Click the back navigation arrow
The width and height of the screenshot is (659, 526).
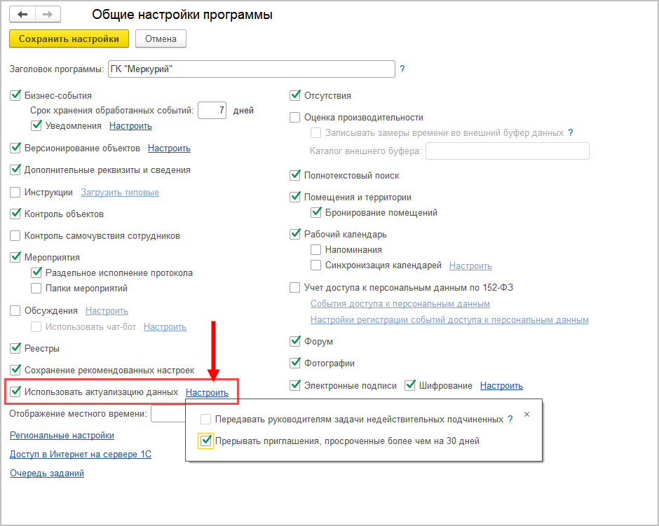tap(22, 15)
